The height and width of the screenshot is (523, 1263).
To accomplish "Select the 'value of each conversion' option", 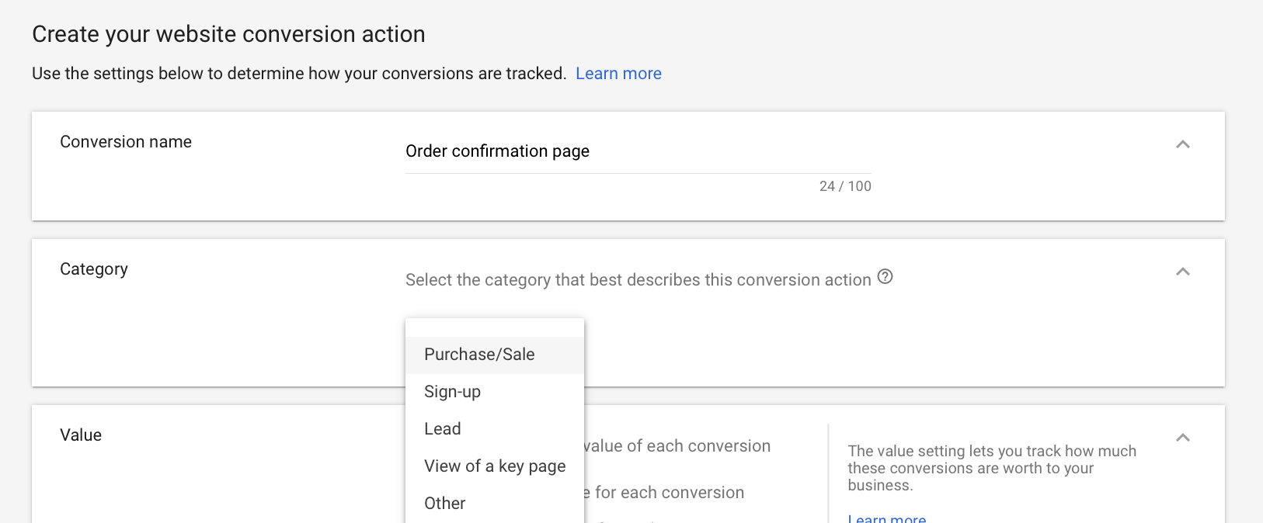I will pos(677,446).
